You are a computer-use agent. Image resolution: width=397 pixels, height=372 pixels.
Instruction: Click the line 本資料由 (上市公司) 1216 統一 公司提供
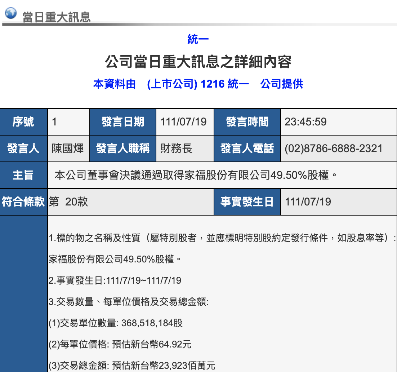[198, 84]
